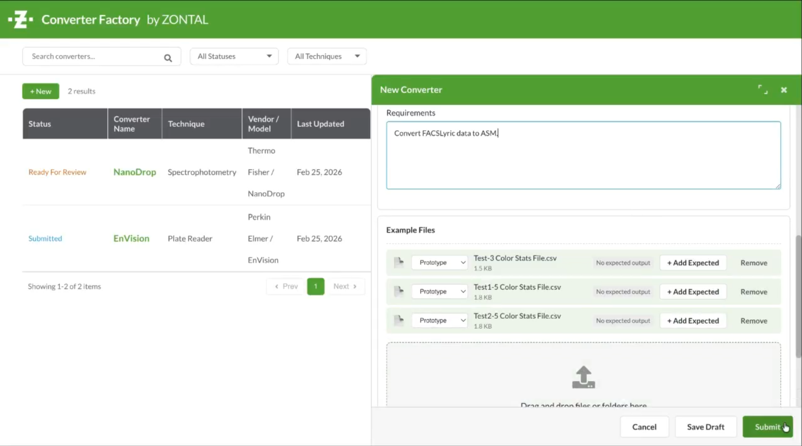The height and width of the screenshot is (446, 802).
Task: Open the All Techniques dropdown
Action: click(x=327, y=56)
